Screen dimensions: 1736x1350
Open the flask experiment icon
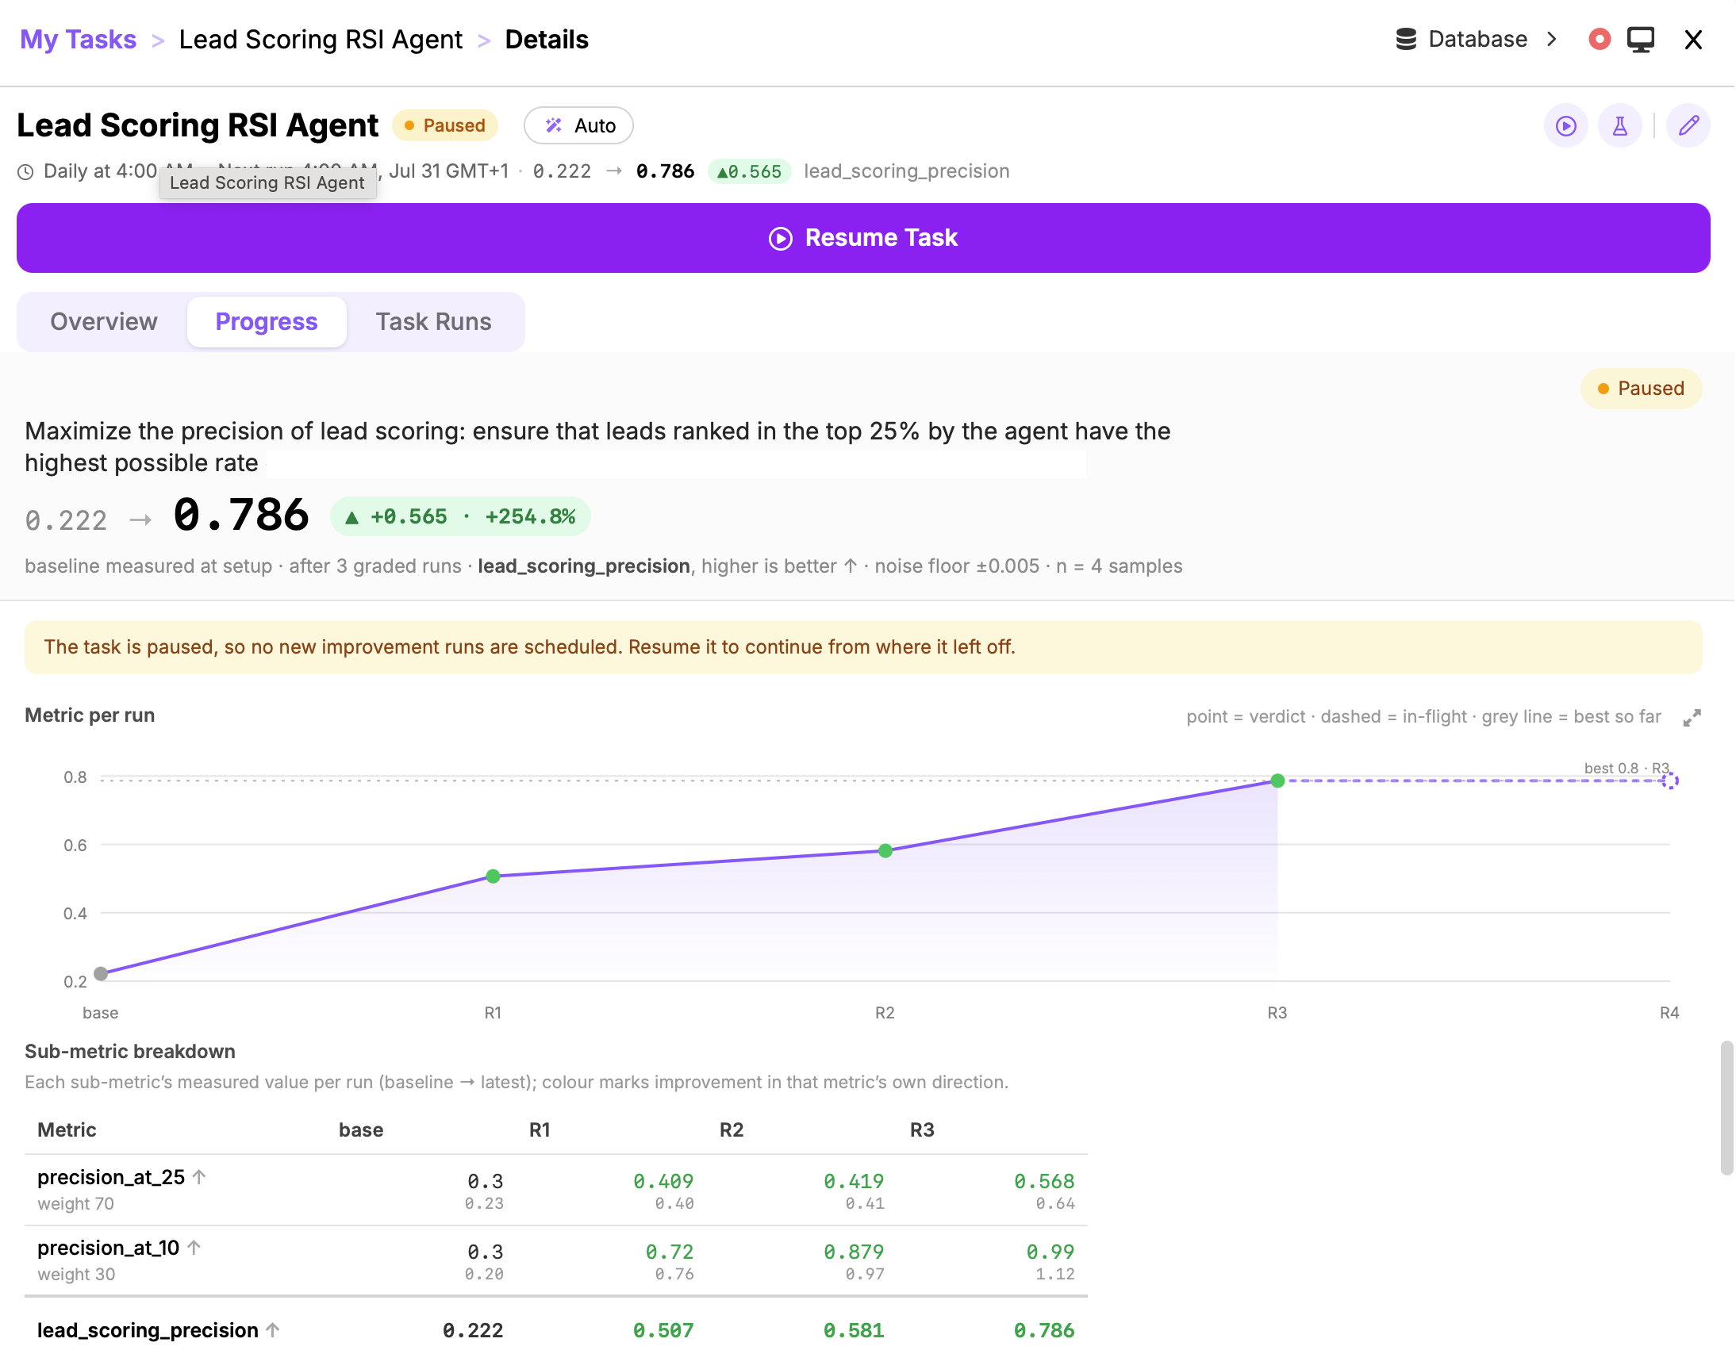[x=1621, y=125]
